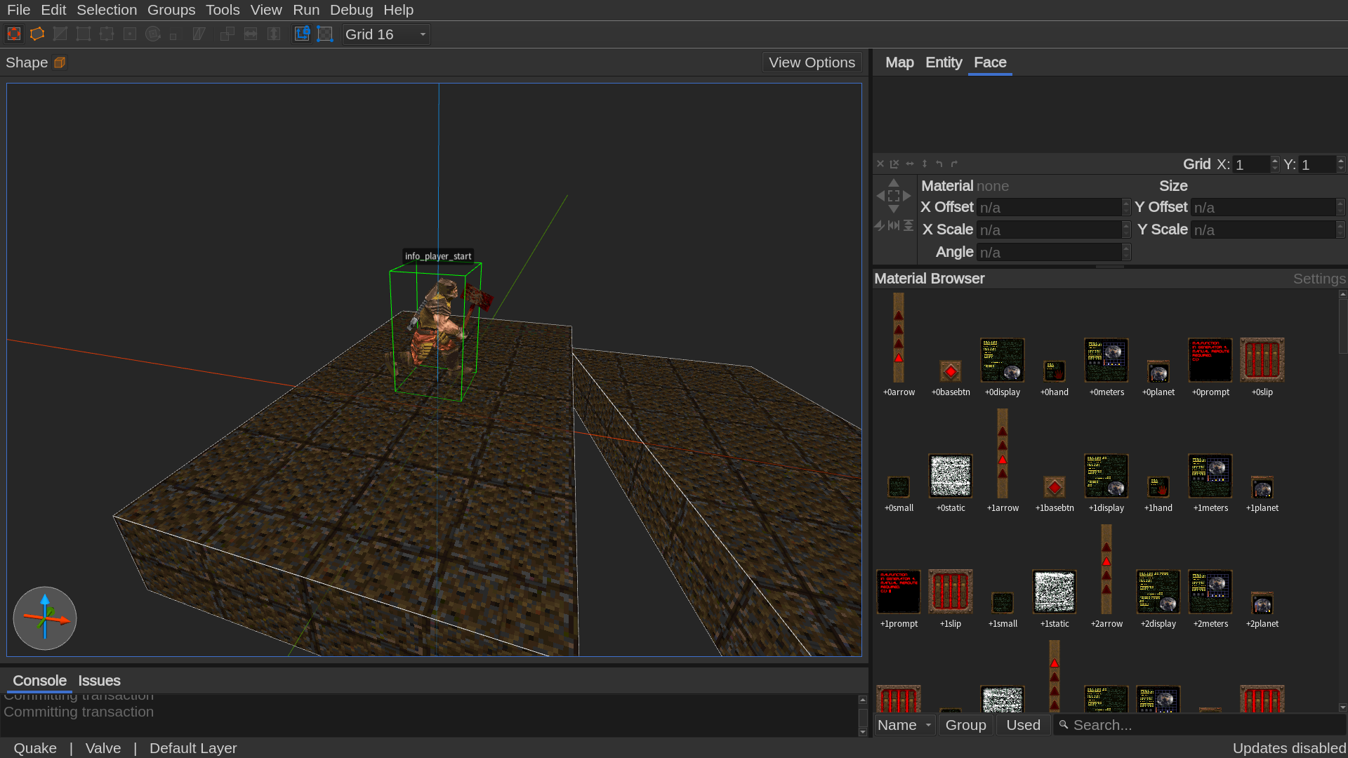Click flip texture horizontally icon
Image resolution: width=1348 pixels, height=758 pixels.
[x=910, y=164]
